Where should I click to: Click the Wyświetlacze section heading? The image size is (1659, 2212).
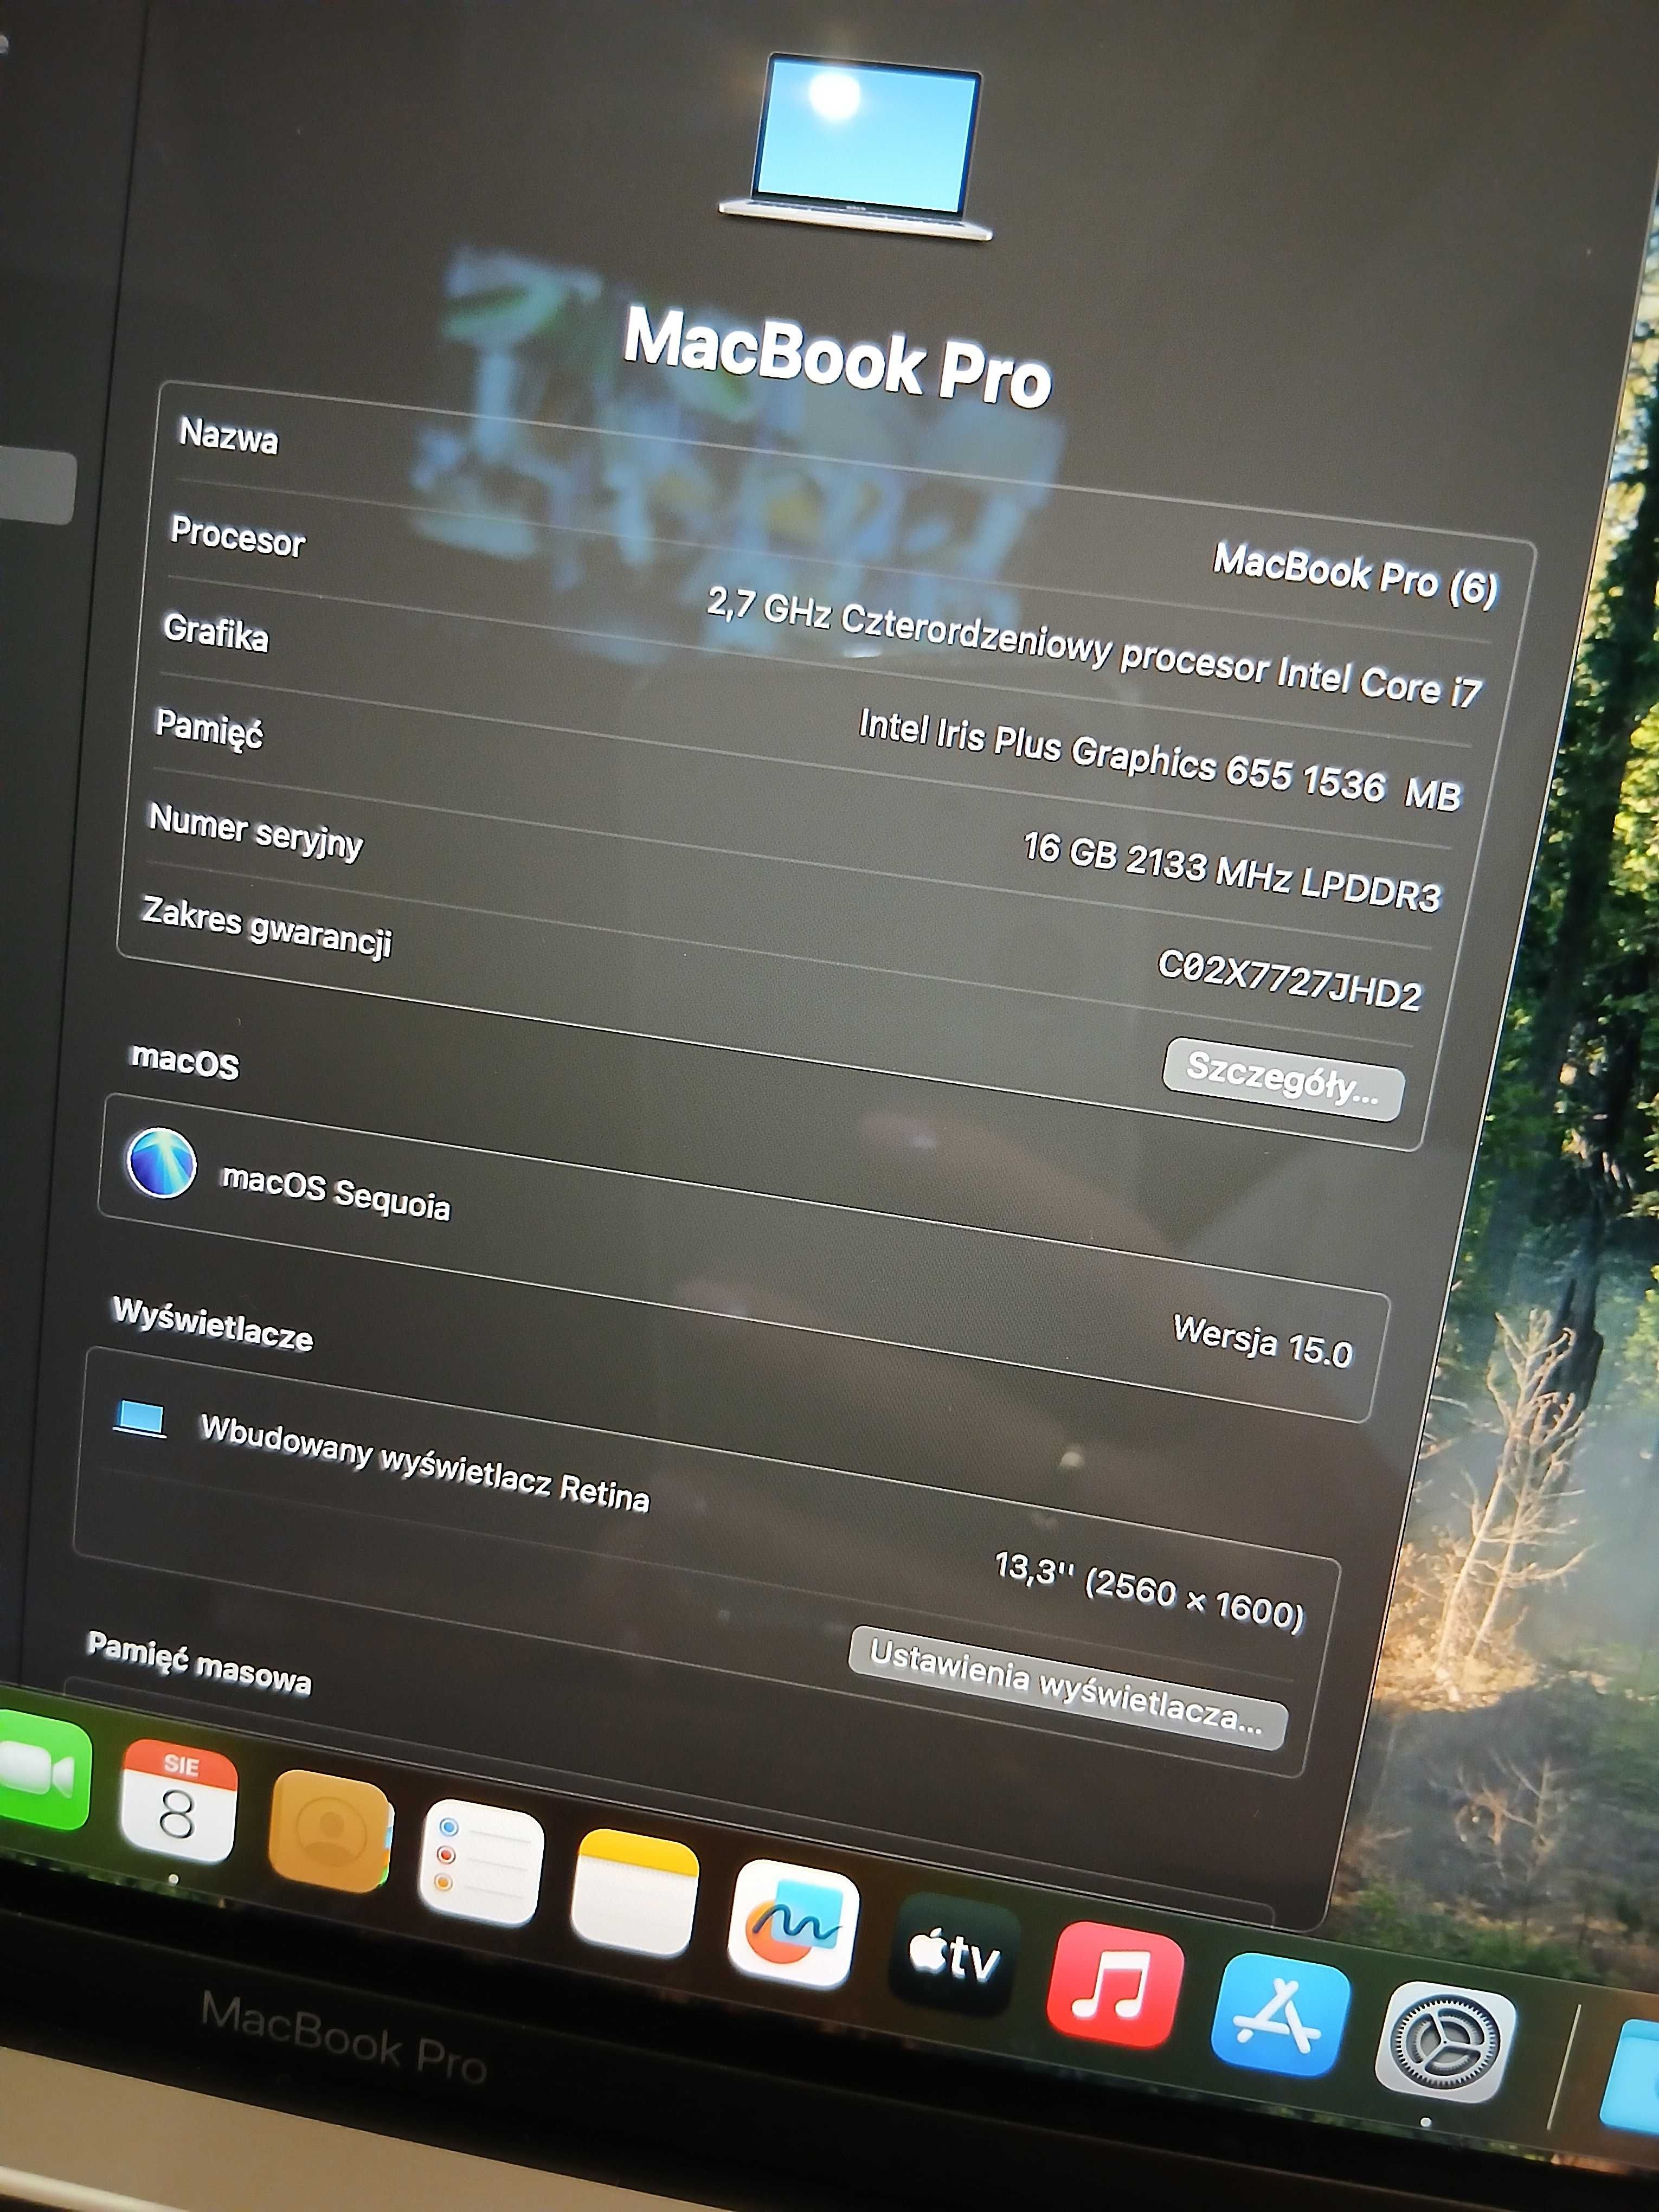pyautogui.click(x=212, y=1324)
